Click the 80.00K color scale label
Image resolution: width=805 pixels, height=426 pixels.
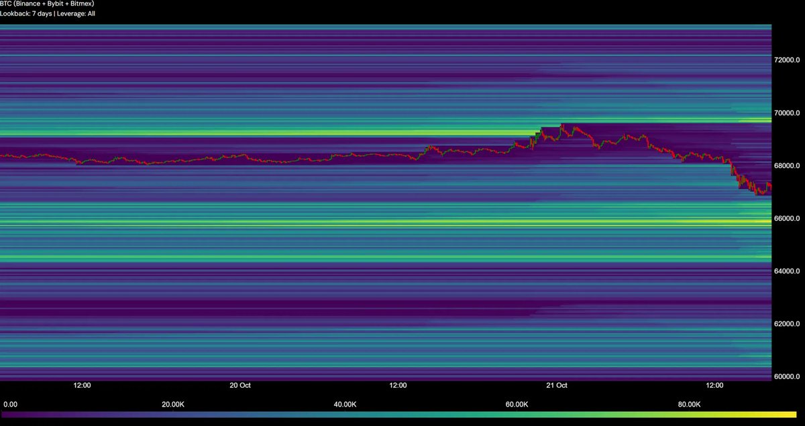(689, 405)
